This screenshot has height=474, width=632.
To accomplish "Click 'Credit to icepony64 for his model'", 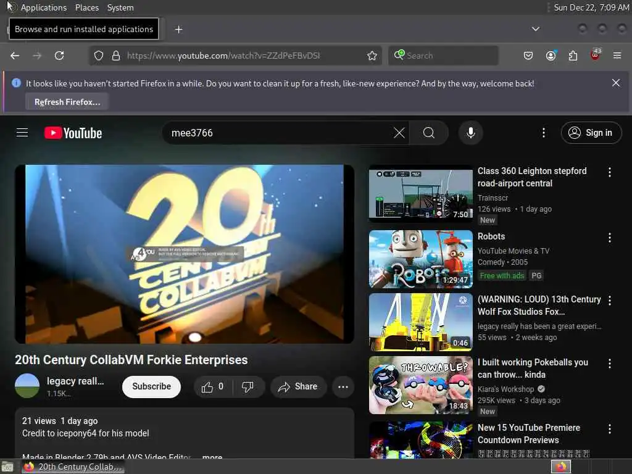I will point(85,433).
